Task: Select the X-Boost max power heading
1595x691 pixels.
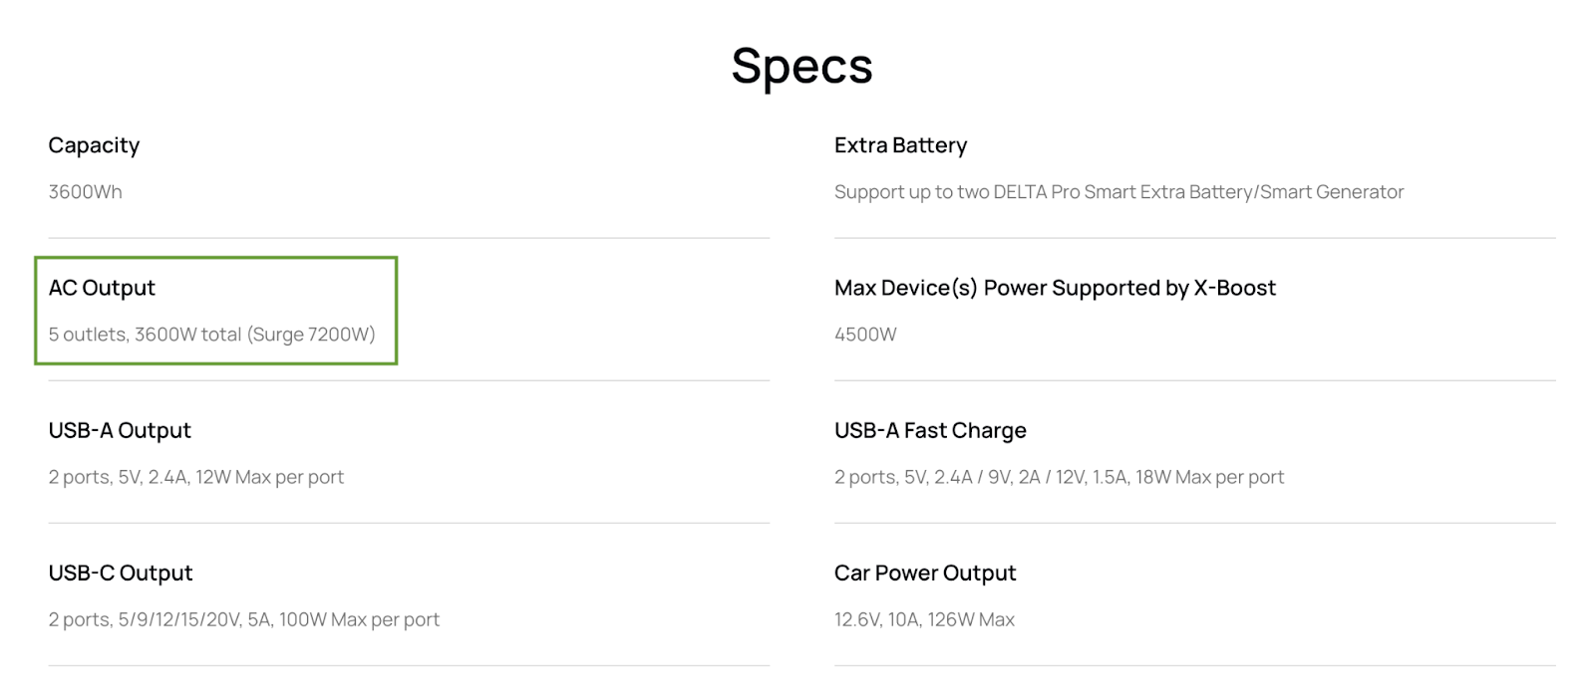Action: (x=1055, y=288)
